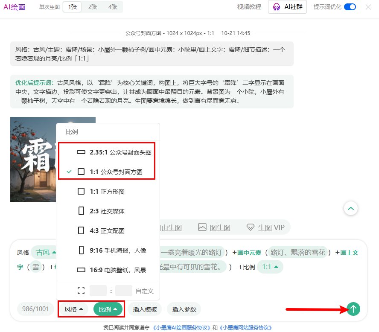Open the 1:1 ratio dropdown in prompt
Image resolution: width=379 pixels, height=332 pixels.
[x=270, y=267]
